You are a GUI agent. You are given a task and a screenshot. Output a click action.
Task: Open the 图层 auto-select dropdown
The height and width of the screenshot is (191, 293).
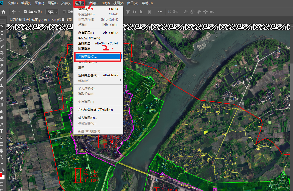pos(52,12)
